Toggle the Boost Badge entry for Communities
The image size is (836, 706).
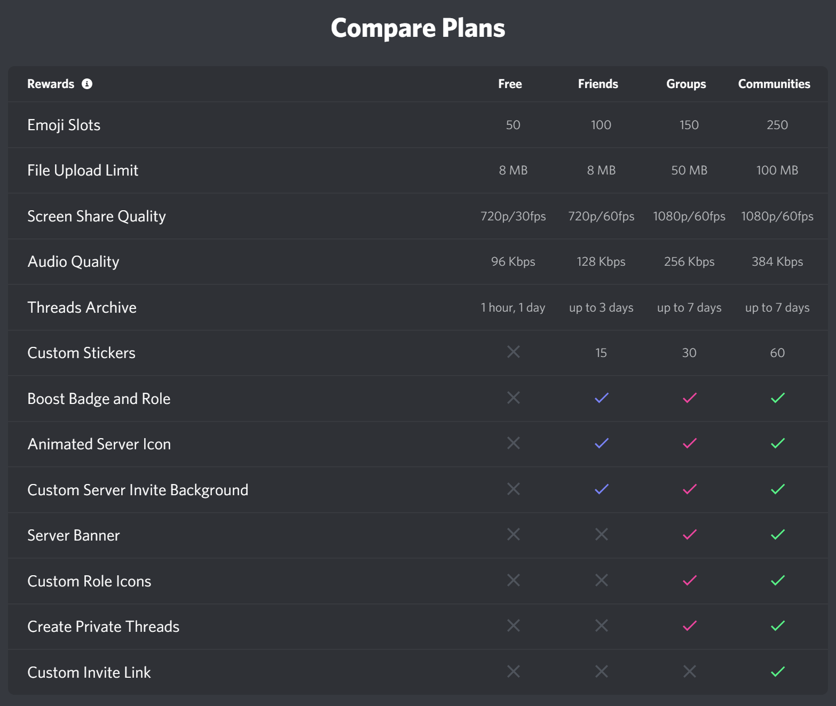coord(777,398)
